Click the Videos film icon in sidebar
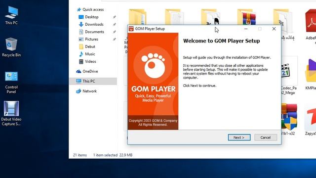The image size is (316, 178). coord(81,61)
